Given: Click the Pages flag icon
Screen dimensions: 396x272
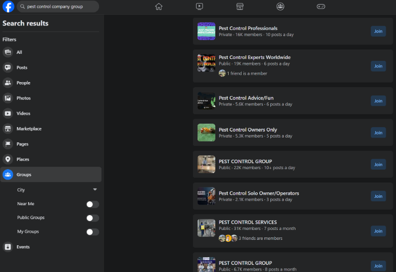Looking at the screenshot, I should [x=8, y=144].
